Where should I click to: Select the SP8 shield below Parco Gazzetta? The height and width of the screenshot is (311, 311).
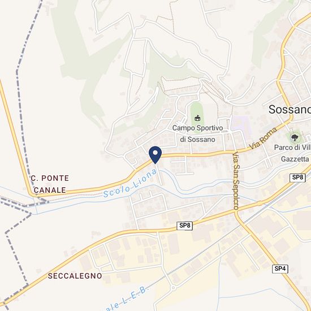(297, 178)
